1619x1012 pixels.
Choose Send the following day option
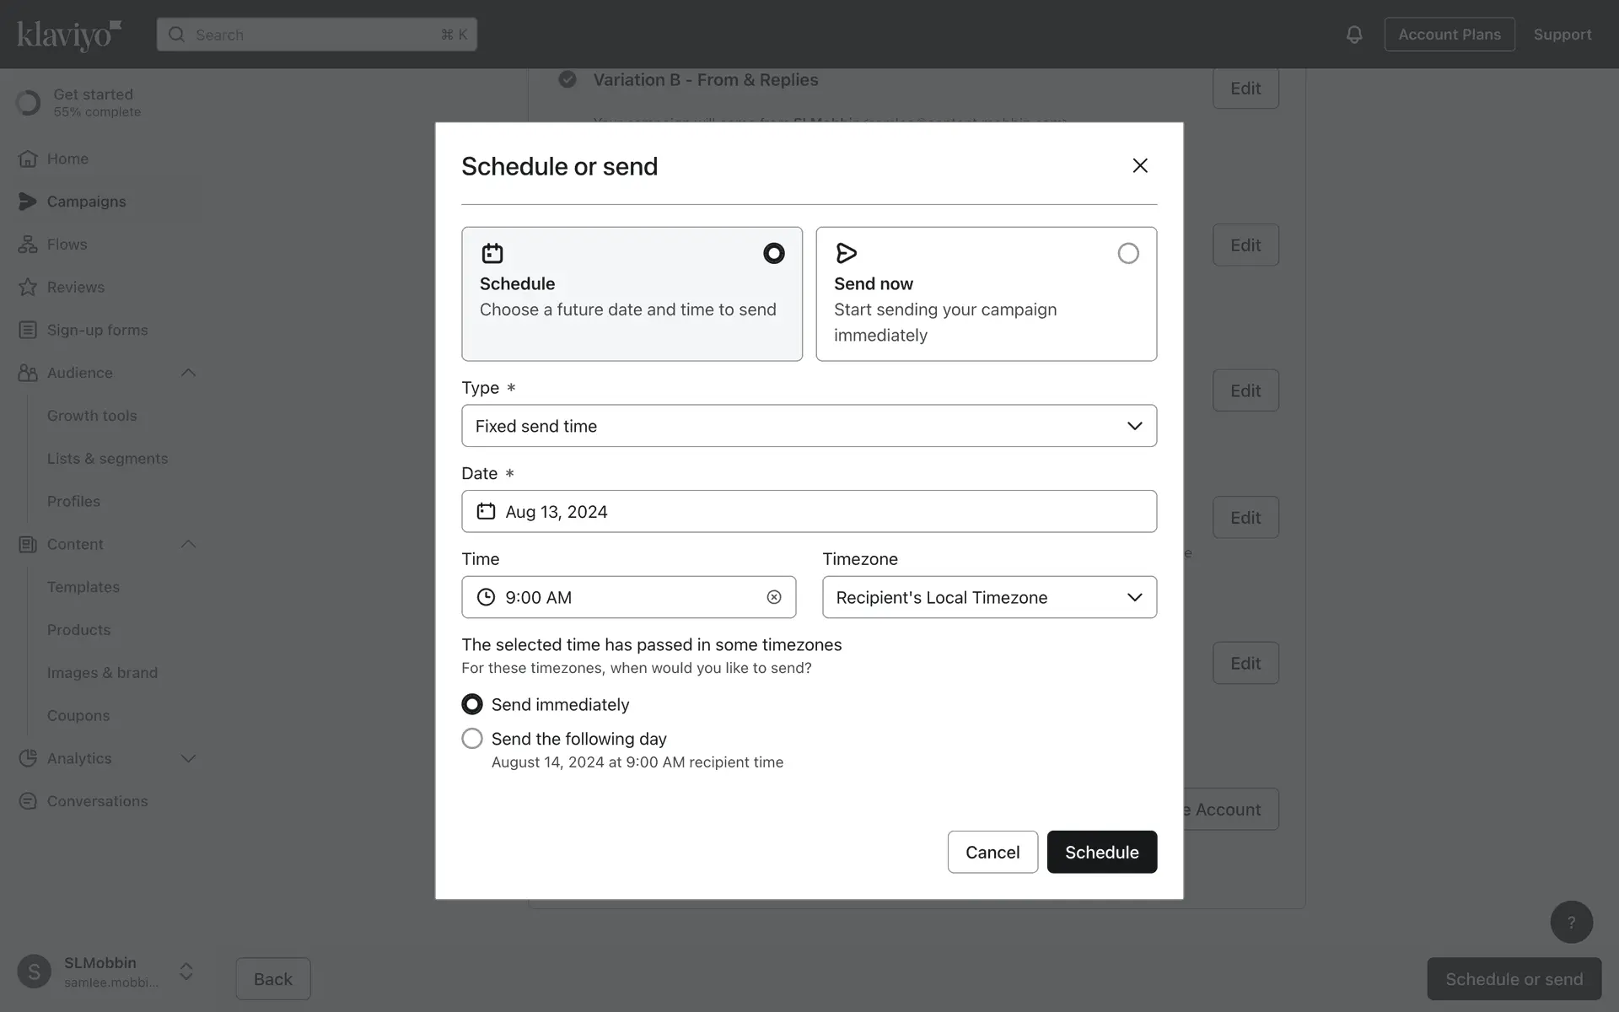(x=472, y=739)
